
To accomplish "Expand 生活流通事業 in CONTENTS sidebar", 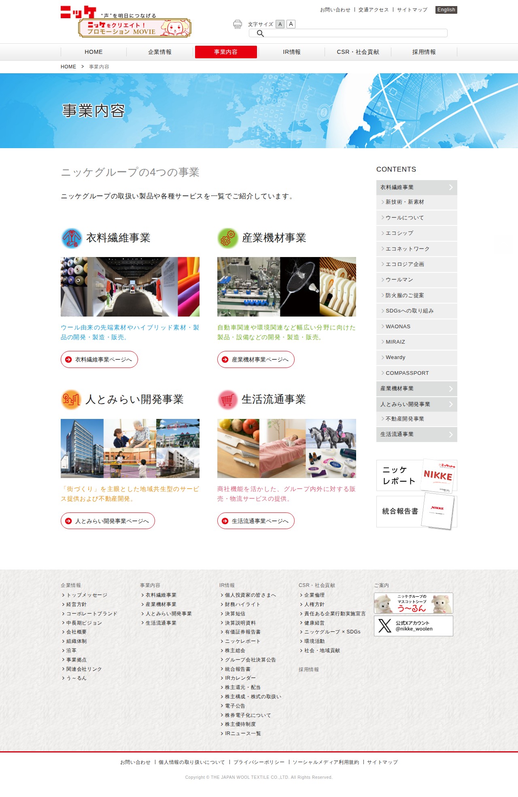I will [417, 434].
